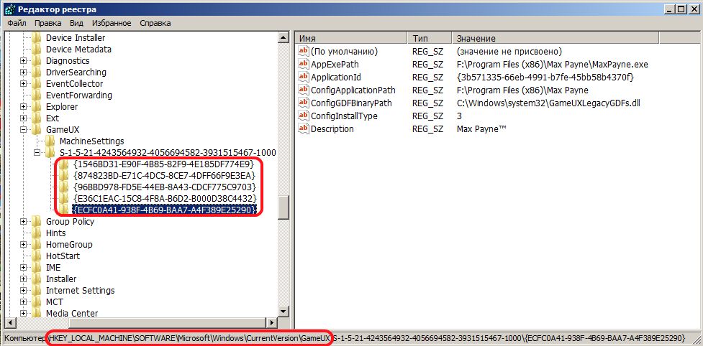Expand the Ext key
The height and width of the screenshot is (346, 703).
click(x=23, y=118)
